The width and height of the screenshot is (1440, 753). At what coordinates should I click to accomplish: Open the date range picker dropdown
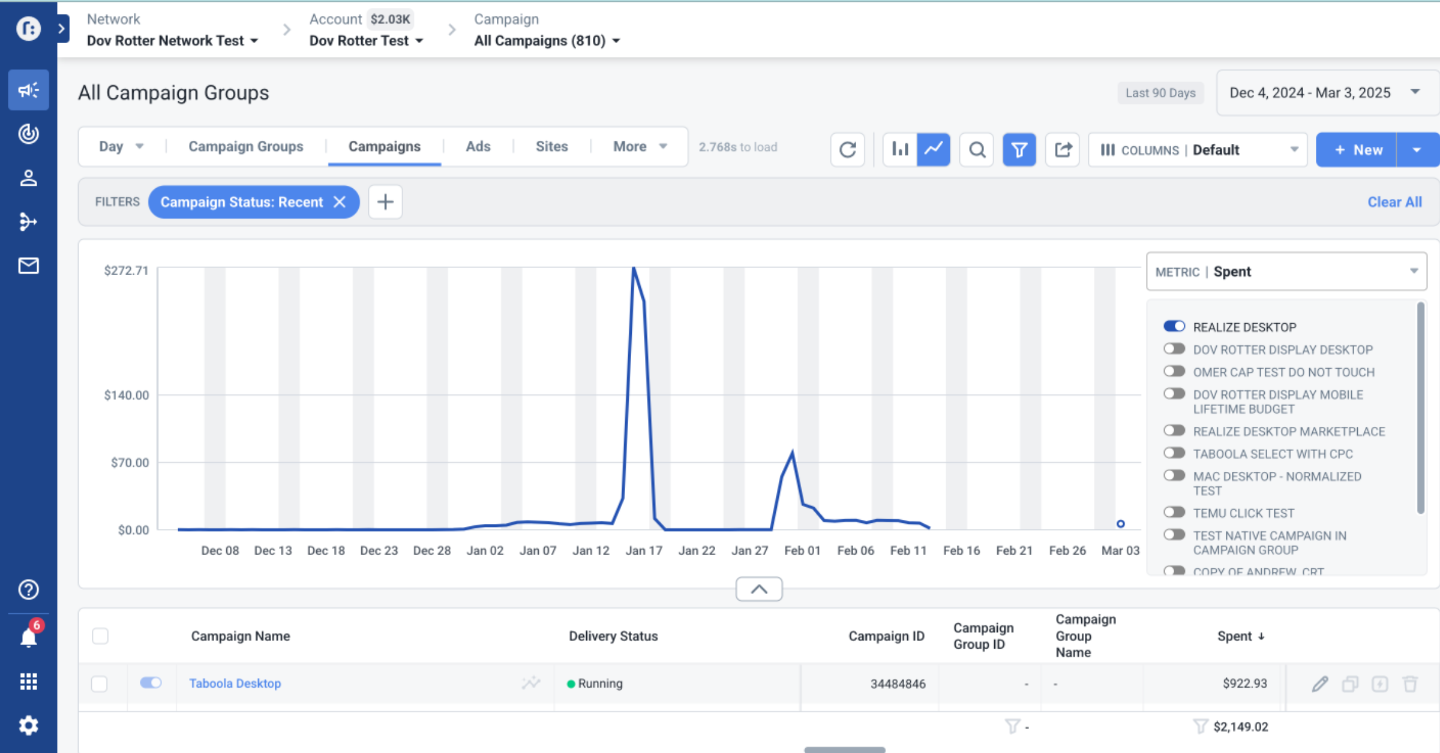(x=1327, y=93)
